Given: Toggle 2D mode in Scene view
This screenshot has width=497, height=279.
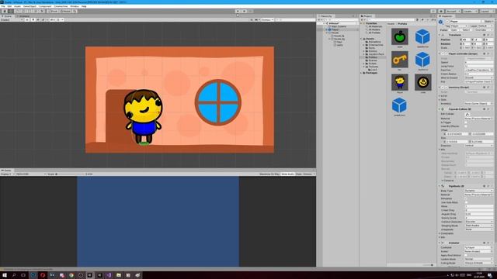Looking at the screenshot, I should pyautogui.click(x=27, y=19).
